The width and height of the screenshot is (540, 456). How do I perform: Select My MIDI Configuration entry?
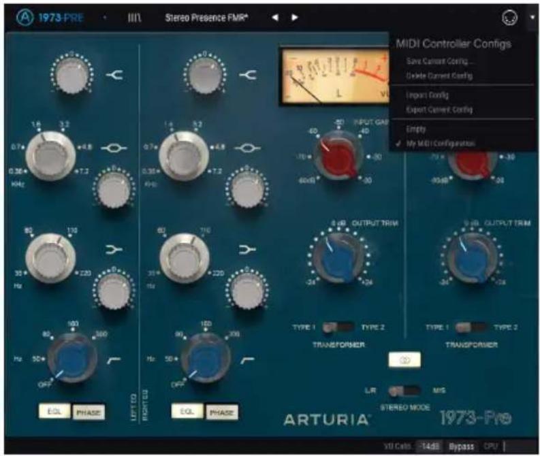(x=441, y=143)
